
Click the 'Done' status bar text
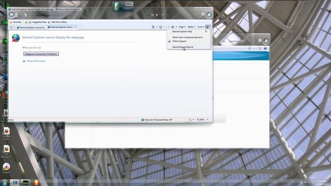point(11,120)
